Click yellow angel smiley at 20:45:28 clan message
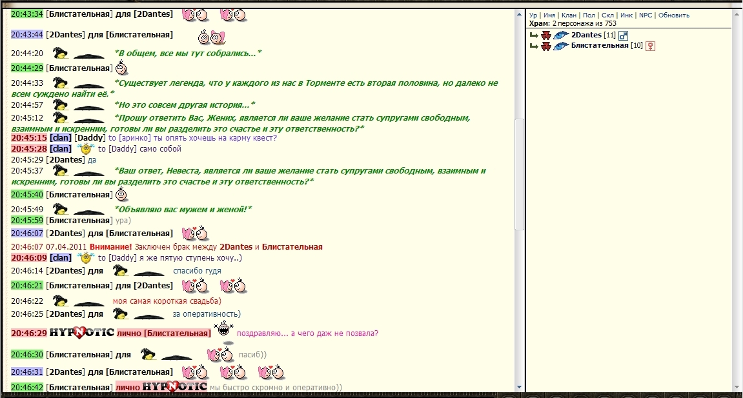The height and width of the screenshot is (398, 743). pyautogui.click(x=86, y=149)
